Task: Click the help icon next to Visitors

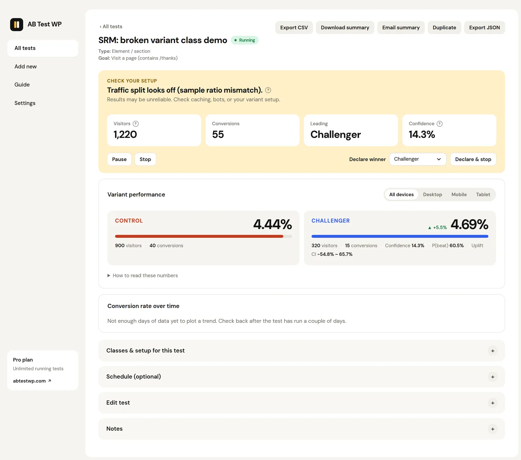Action: pos(136,124)
